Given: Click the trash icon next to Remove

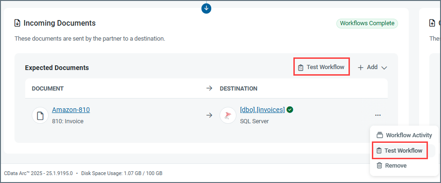Looking at the screenshot, I should [379, 166].
